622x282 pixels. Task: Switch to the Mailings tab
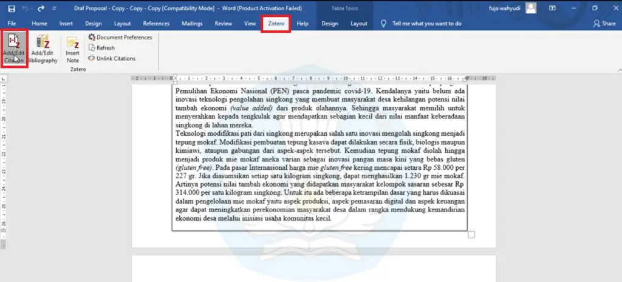[x=192, y=24]
